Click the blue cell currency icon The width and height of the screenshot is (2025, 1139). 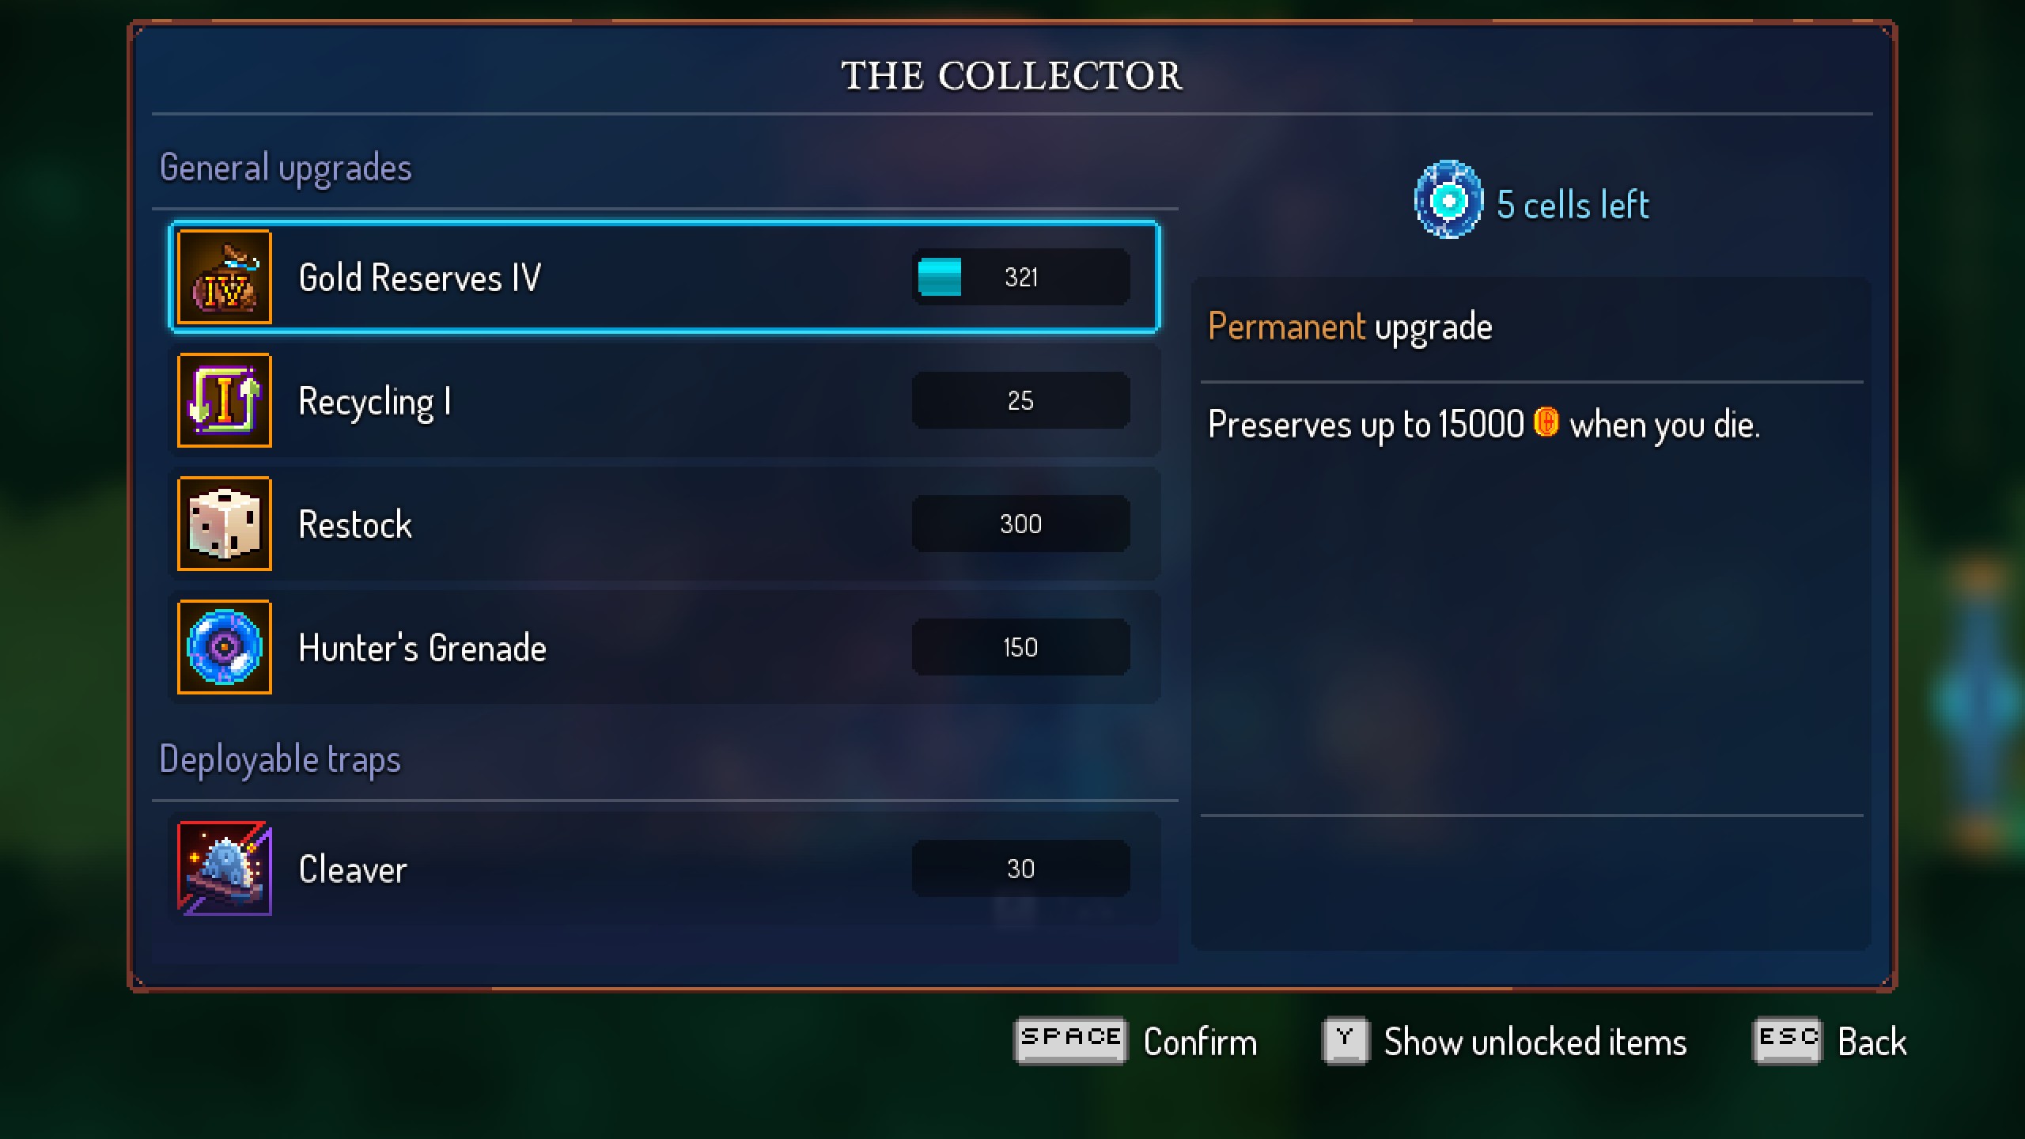[x=1448, y=201]
